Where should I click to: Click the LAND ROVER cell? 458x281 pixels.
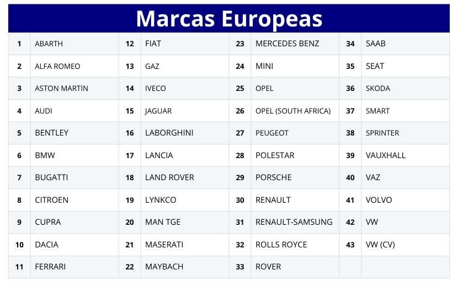click(x=169, y=177)
